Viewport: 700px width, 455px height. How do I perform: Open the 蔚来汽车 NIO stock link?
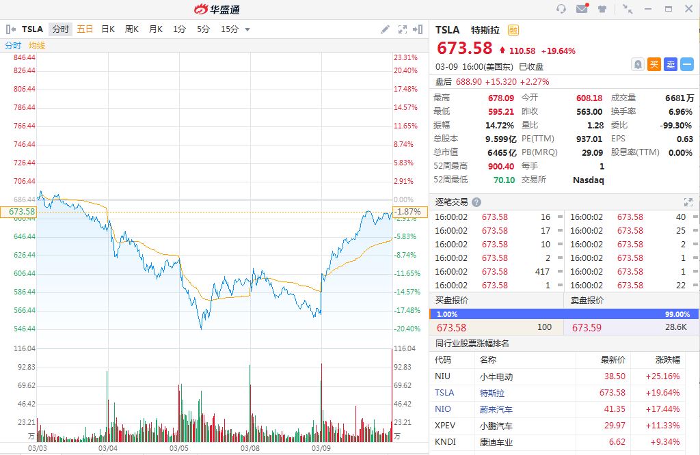pos(496,409)
